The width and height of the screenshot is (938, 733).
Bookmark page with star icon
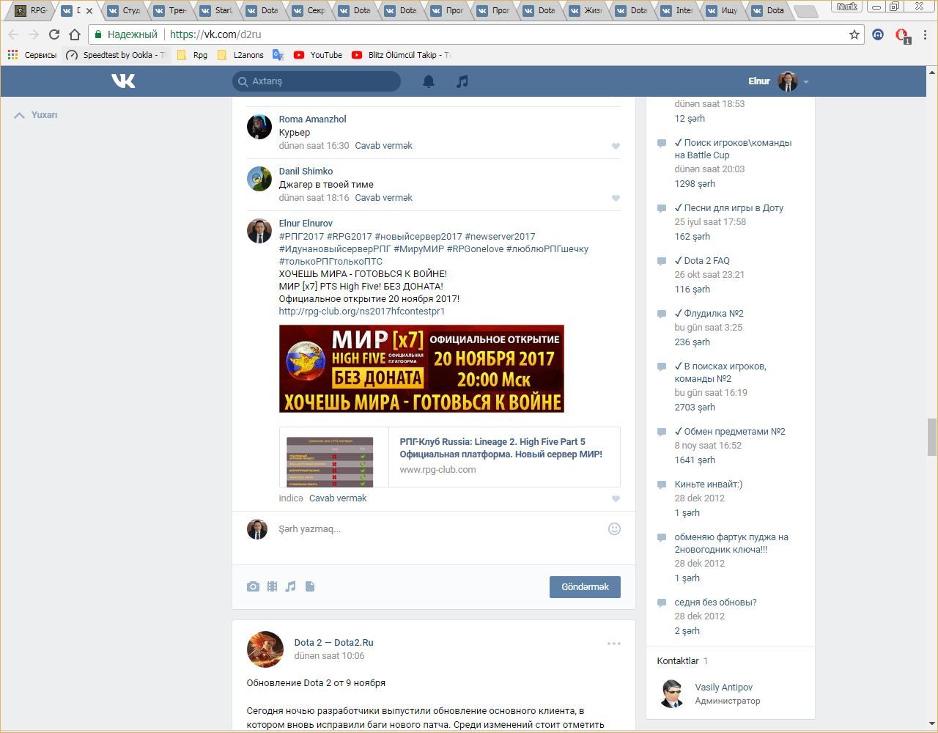coord(854,34)
